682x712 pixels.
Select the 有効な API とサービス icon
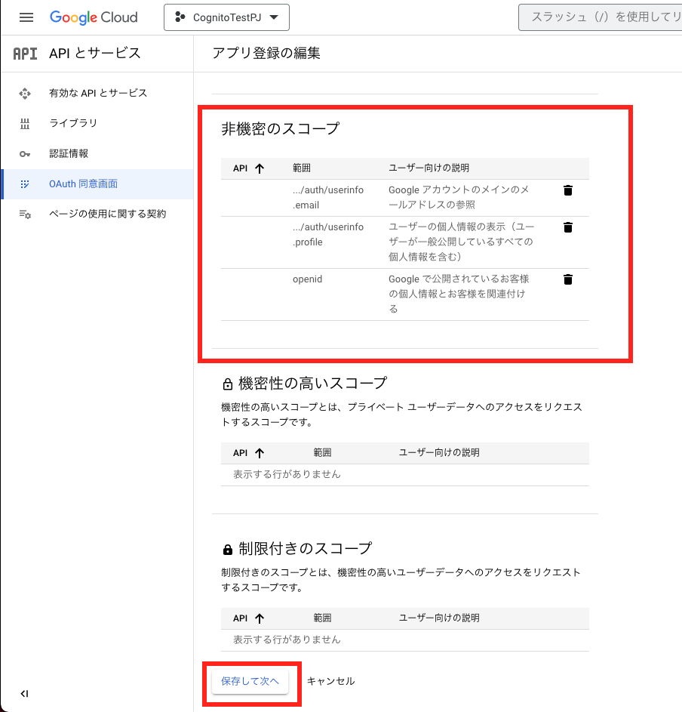coord(25,93)
